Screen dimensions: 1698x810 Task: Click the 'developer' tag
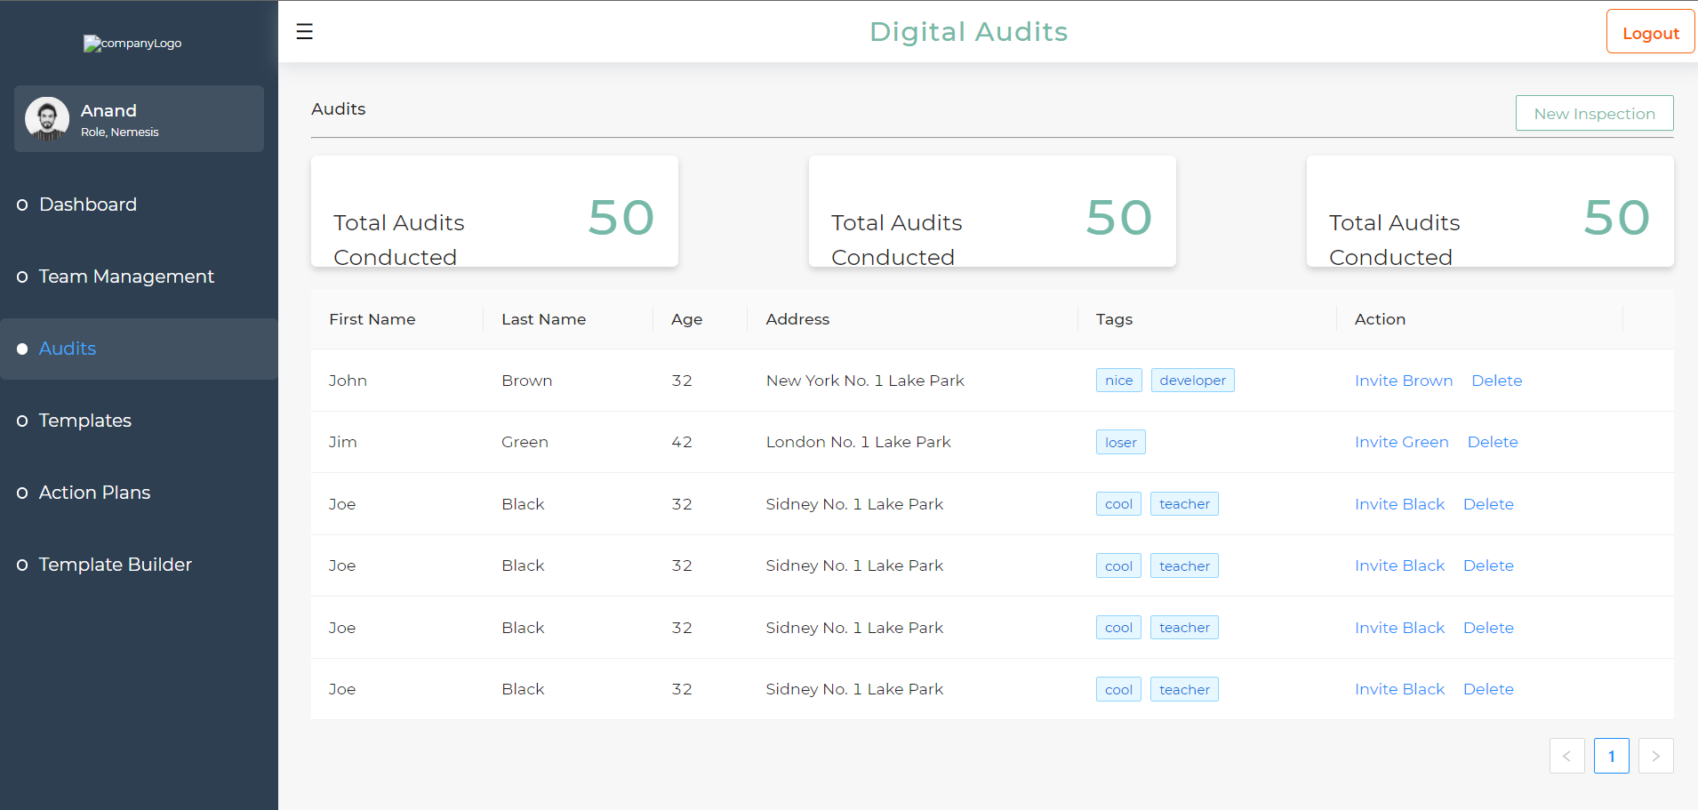pos(1192,381)
